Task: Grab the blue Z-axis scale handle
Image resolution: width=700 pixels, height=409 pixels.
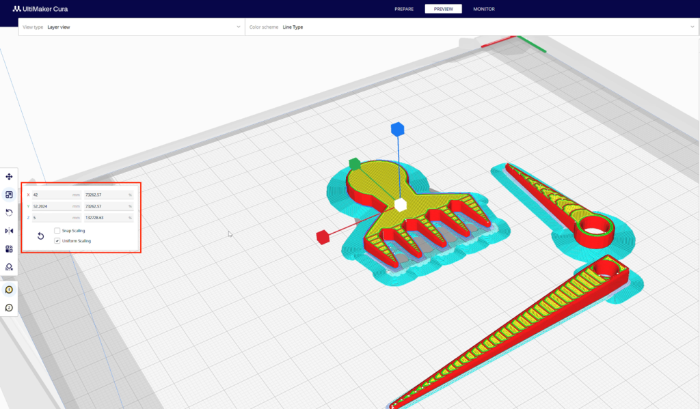Action: [x=397, y=129]
